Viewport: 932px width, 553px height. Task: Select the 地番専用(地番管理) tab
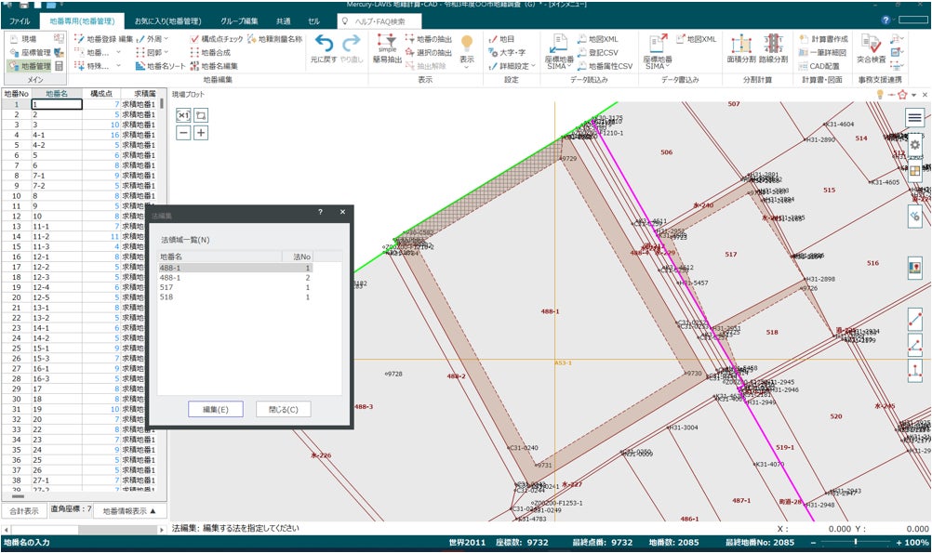coord(82,20)
